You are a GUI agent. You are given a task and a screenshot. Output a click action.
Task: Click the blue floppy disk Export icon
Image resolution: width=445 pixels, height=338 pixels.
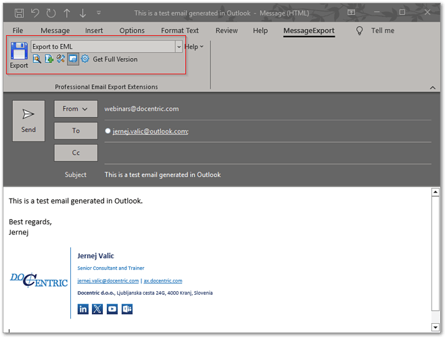[19, 51]
